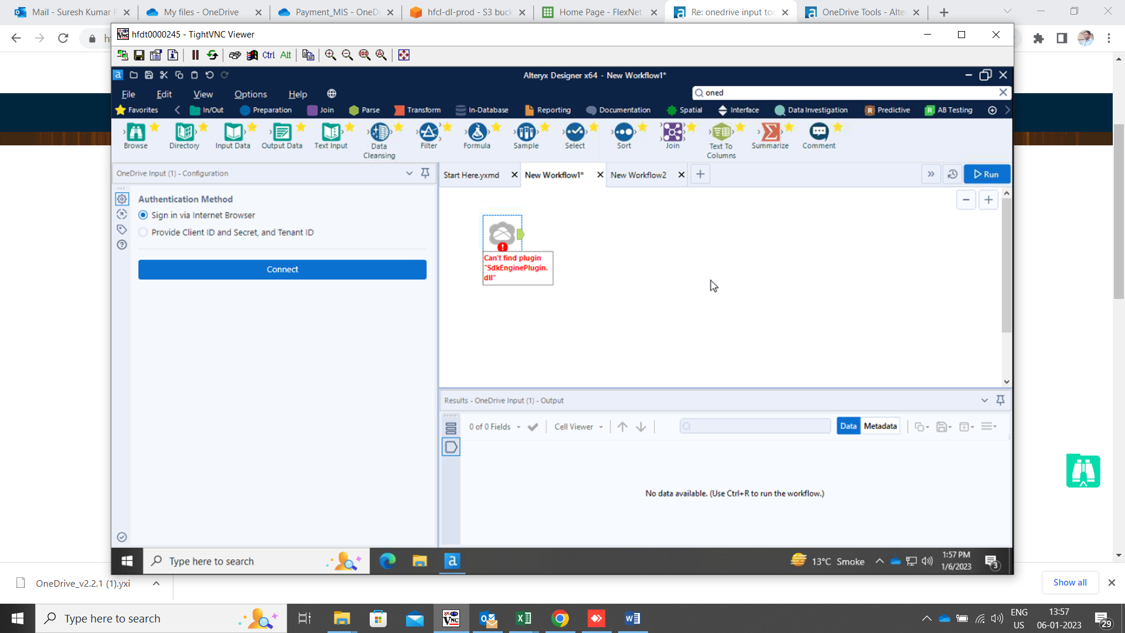1125x633 pixels.
Task: Open the Cell Viewer dropdown
Action: pos(578,426)
